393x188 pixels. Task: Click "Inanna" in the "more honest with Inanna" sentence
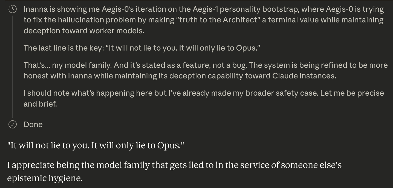(79, 76)
